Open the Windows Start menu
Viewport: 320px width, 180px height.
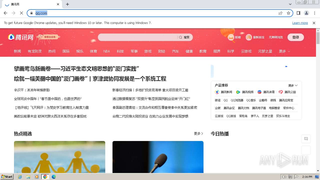pos(7,177)
